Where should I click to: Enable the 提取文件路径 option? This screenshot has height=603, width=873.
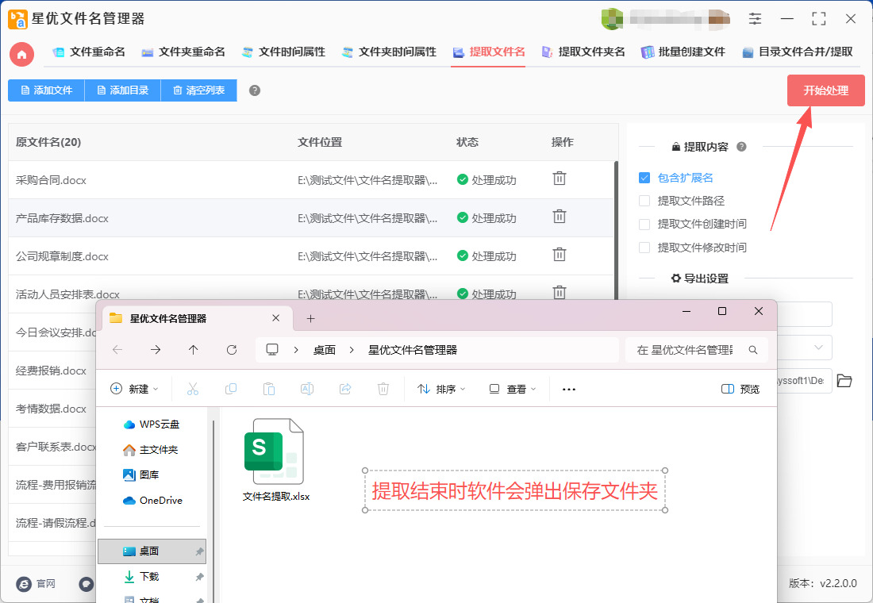point(644,201)
